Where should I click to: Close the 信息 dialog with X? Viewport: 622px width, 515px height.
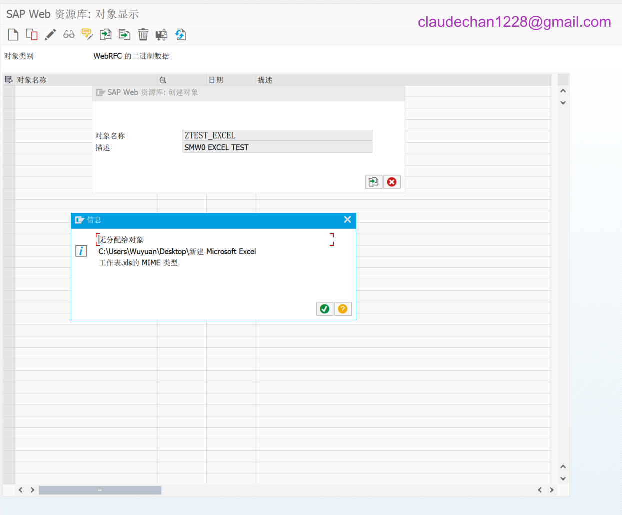(347, 220)
